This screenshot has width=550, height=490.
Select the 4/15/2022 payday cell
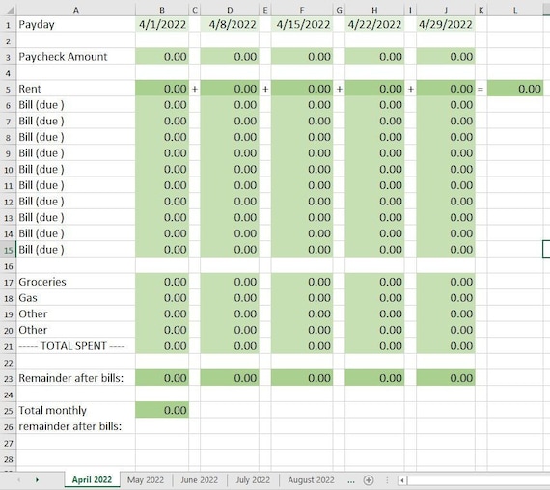tap(302, 24)
